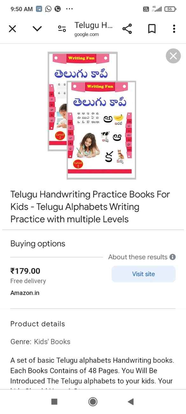Dismiss product panel with gray circle X
186x414 pixels.
click(173, 56)
